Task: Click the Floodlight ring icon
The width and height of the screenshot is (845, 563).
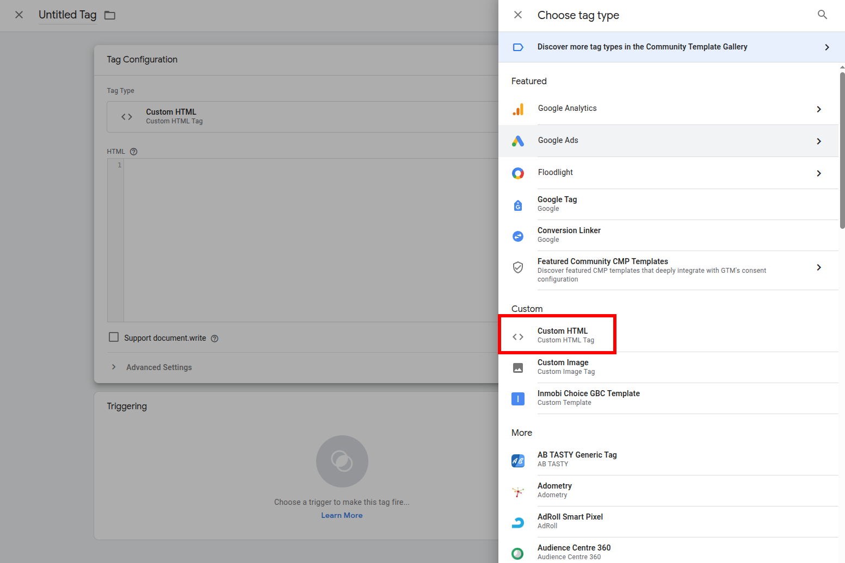Action: pyautogui.click(x=518, y=173)
